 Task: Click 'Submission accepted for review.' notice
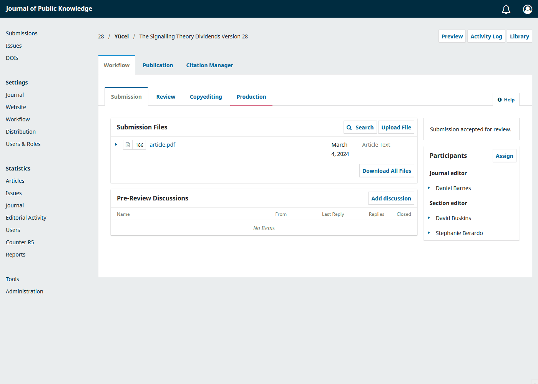pyautogui.click(x=471, y=129)
